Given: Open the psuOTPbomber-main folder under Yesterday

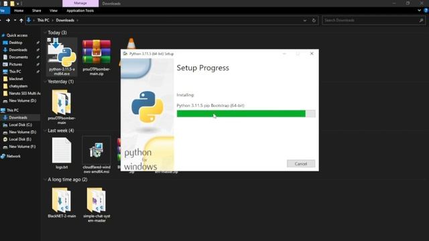Looking at the screenshot, I should click(x=62, y=102).
